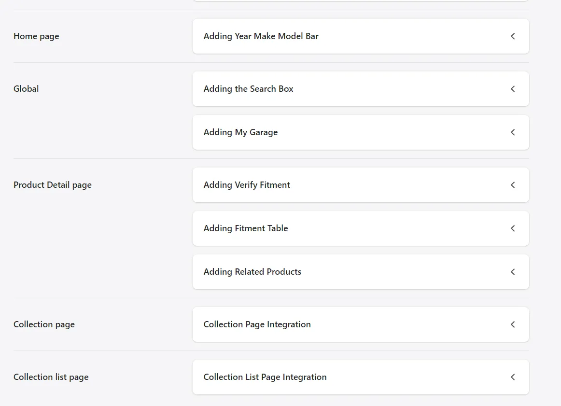Image resolution: width=561 pixels, height=406 pixels.
Task: Open the Adding Year Make Model Bar title
Action: click(x=261, y=36)
